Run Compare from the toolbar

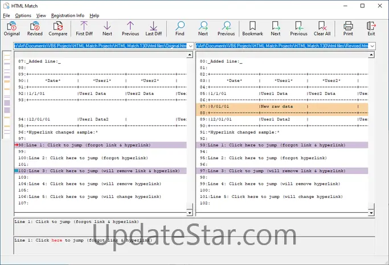pos(58,29)
